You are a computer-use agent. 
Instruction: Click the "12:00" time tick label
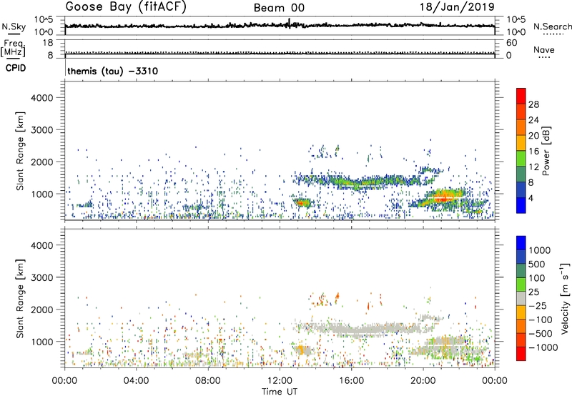(280, 381)
